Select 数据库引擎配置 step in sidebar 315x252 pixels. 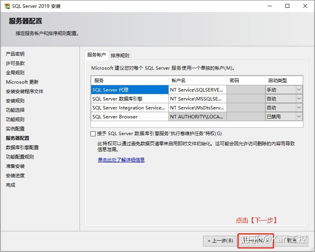click(22, 148)
